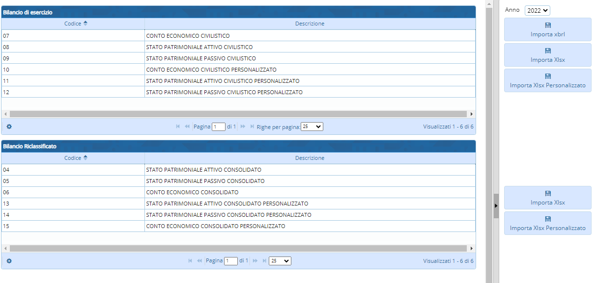Go to previous page in Bilancio Riclassificato pager
The width and height of the screenshot is (596, 283).
(x=199, y=261)
